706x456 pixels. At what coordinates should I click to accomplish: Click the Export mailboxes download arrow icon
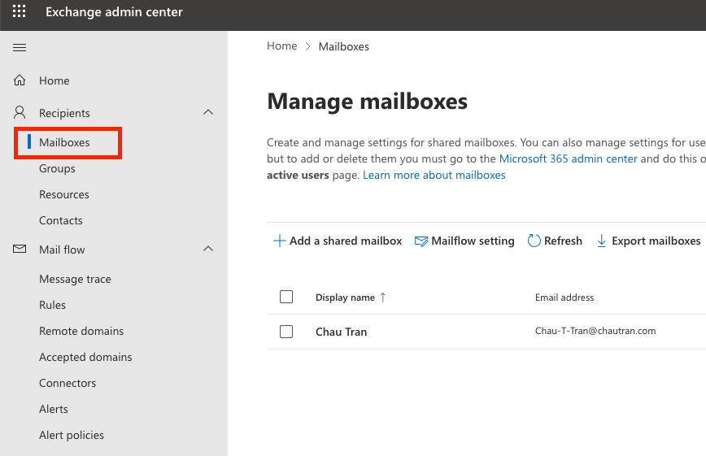pyautogui.click(x=601, y=241)
